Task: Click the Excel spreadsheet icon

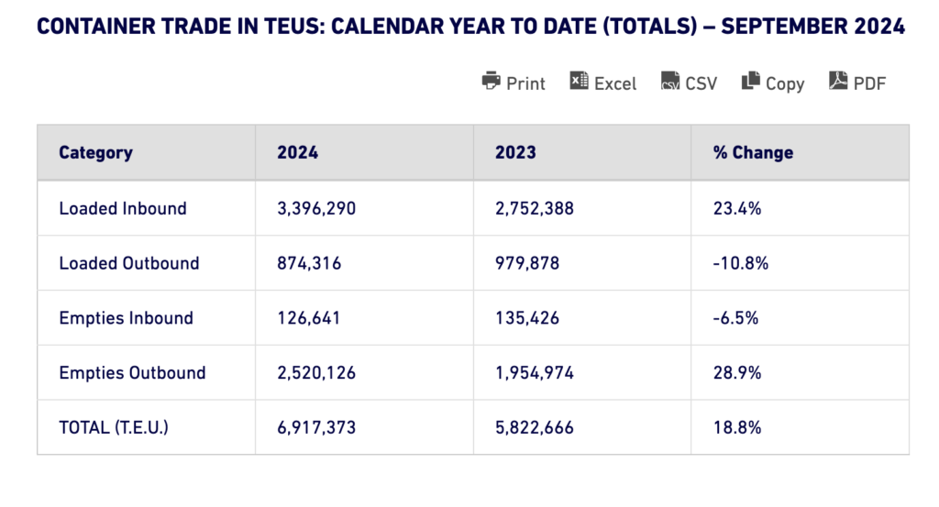Action: tap(579, 82)
